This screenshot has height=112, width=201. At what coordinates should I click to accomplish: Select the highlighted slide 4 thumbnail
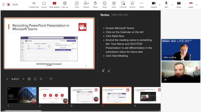117,95
